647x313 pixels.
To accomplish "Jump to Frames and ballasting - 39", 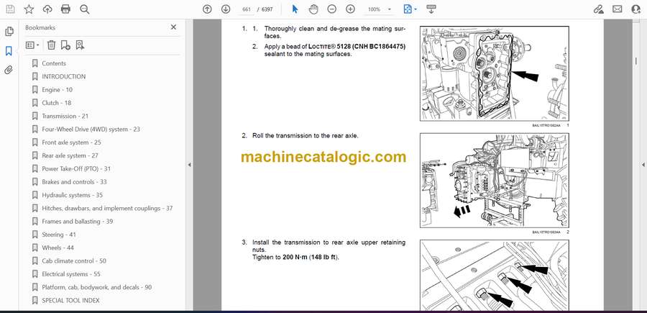I will (77, 222).
